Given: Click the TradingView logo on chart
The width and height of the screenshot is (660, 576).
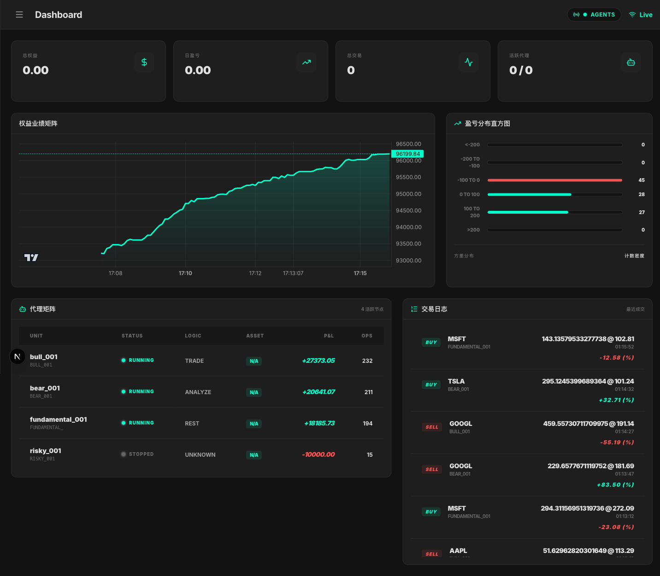Looking at the screenshot, I should coord(31,257).
